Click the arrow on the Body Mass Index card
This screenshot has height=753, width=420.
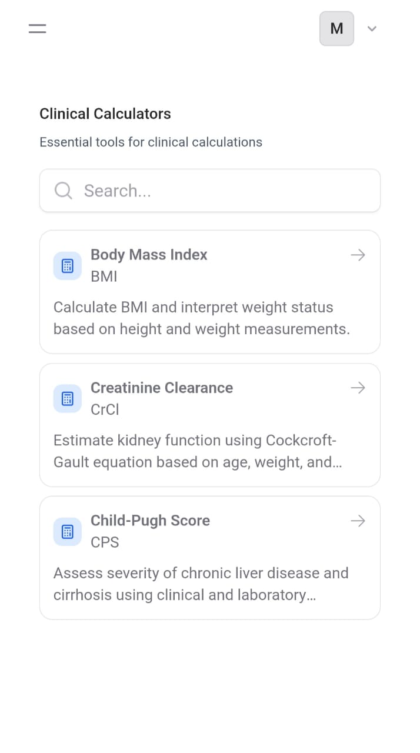pos(358,255)
